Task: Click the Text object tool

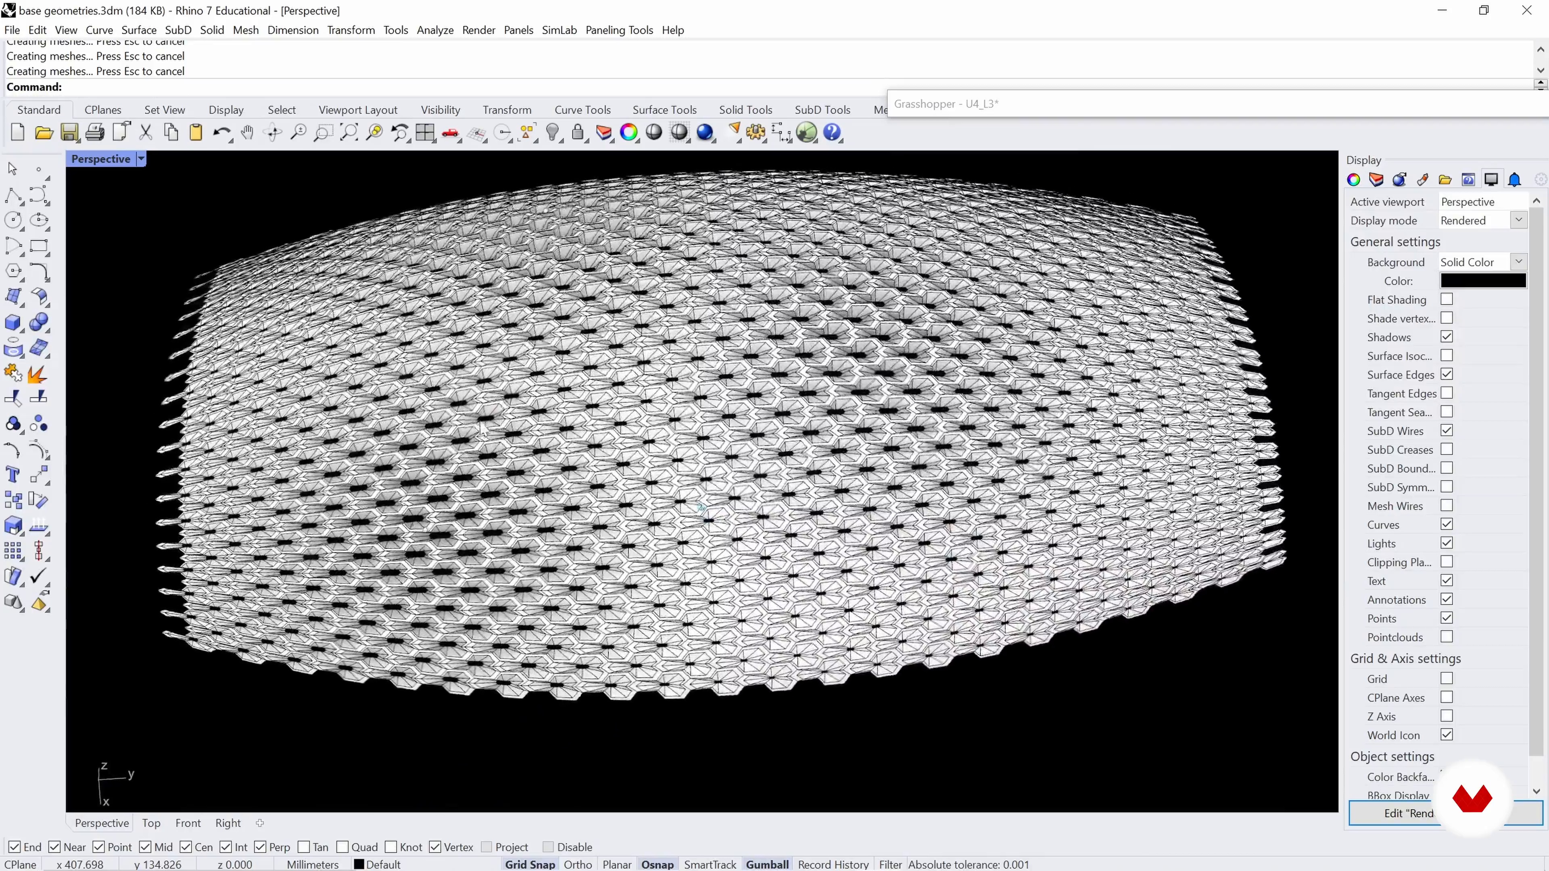Action: tap(13, 475)
